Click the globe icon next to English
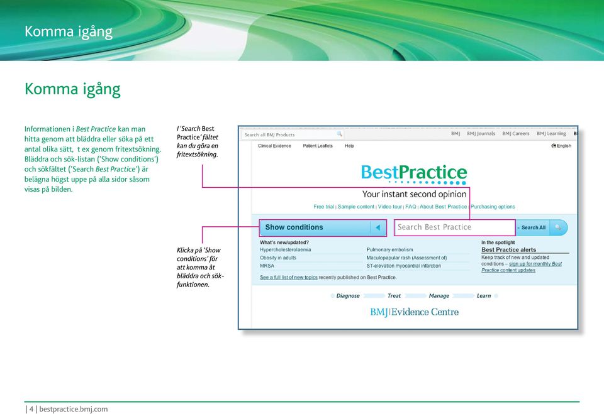This screenshot has height=414, width=604. coord(554,146)
